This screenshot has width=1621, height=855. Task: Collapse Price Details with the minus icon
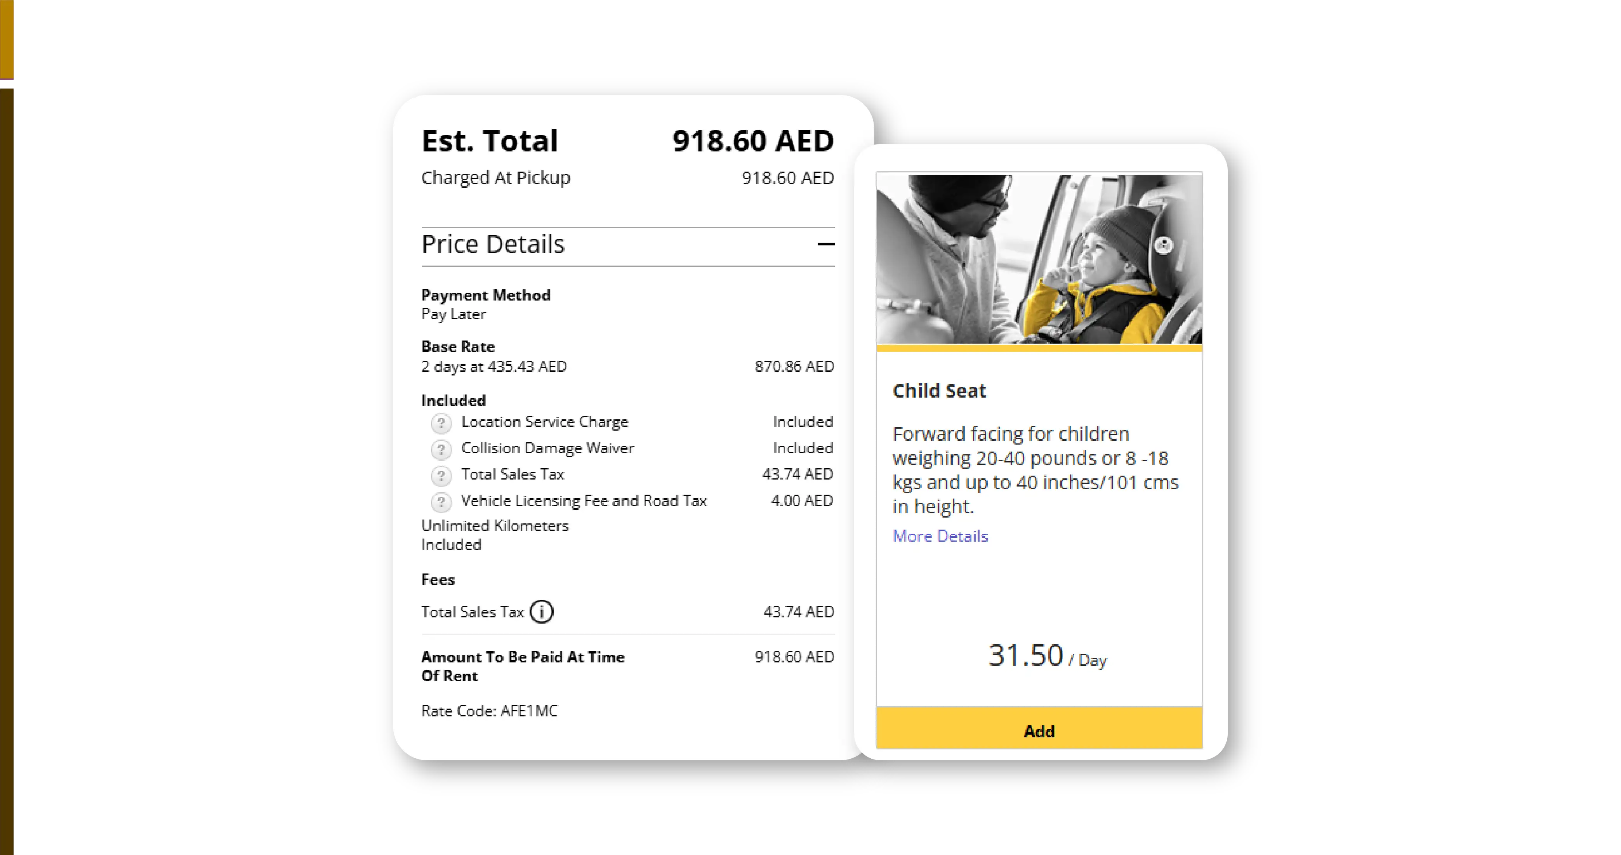tap(825, 244)
